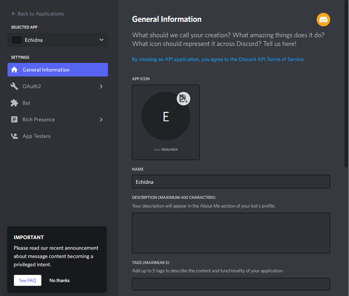Click the Size: 1024x1024 text
Screen dimensions: 349x296
(x=166, y=150)
